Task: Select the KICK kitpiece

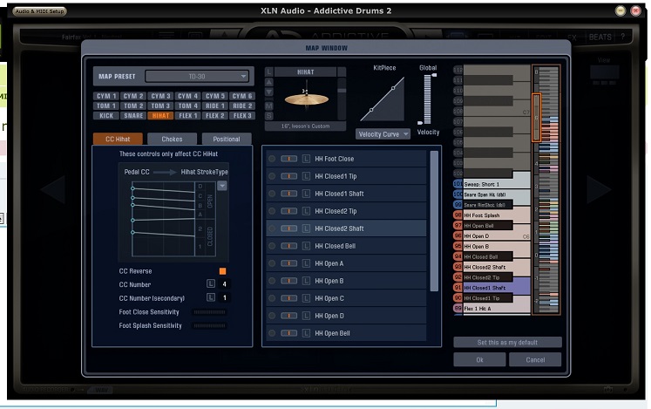Action: coord(106,116)
